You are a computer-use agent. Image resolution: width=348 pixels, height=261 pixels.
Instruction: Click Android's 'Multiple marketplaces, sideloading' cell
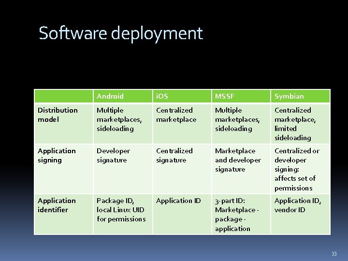(x=123, y=123)
